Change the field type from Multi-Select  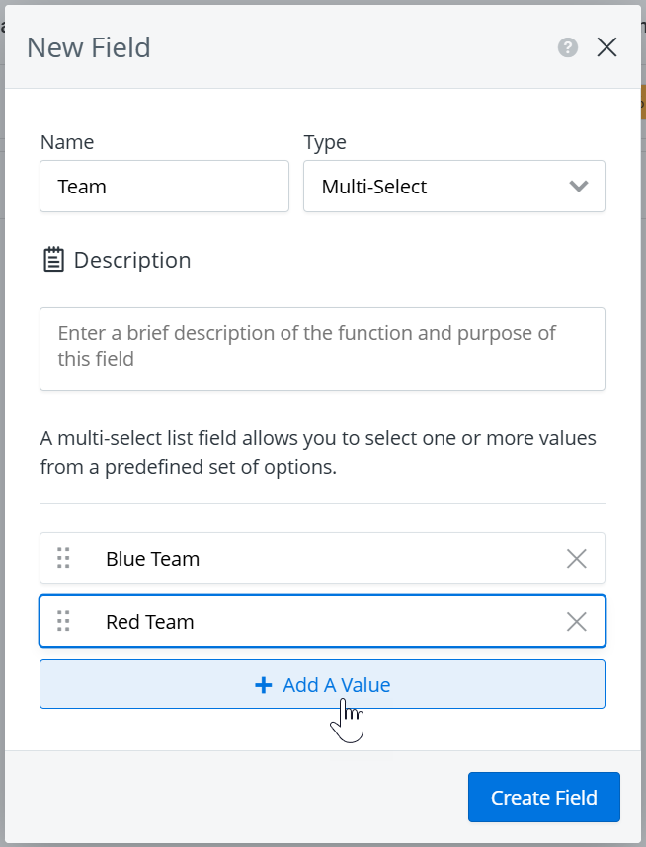pos(453,186)
